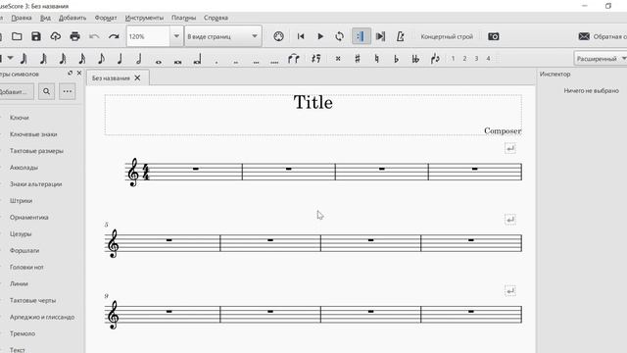Save the score with the floppy disk icon
Image resolution: width=627 pixels, height=353 pixels.
(36, 36)
